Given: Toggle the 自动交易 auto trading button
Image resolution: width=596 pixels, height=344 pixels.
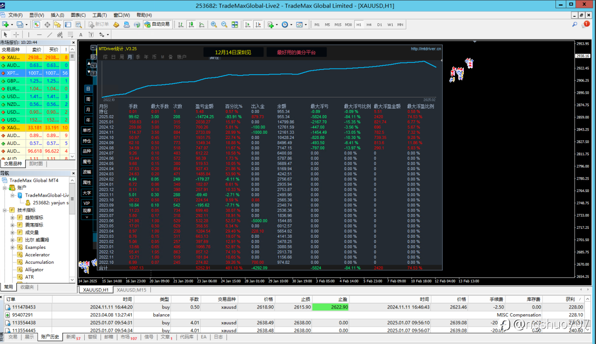Looking at the screenshot, I should pos(157,24).
